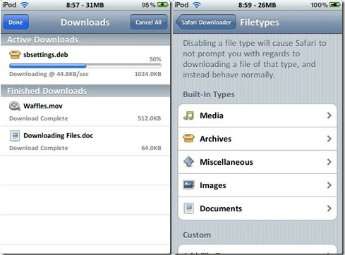Viewport: 345px width, 255px height.
Task: Select the Waffles.mov file name
Action: click(43, 106)
